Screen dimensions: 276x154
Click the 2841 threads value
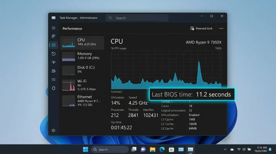[x=133, y=115]
